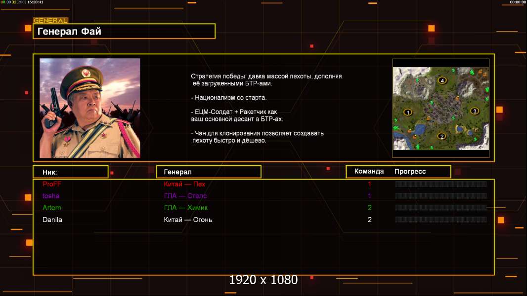This screenshot has width=527, height=296.
Task: Click Artem's team number 2
Action: coord(369,208)
